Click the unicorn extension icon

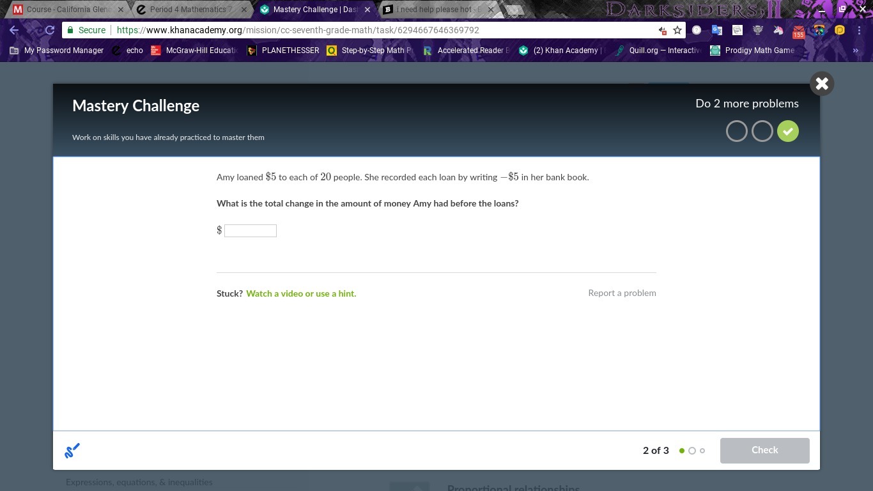[x=778, y=30]
